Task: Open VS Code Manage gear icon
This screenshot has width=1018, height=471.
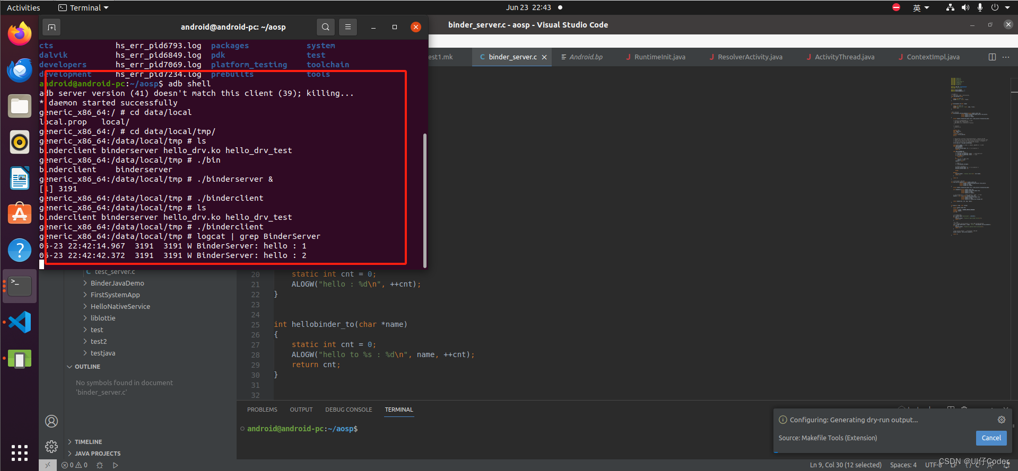Action: click(51, 447)
